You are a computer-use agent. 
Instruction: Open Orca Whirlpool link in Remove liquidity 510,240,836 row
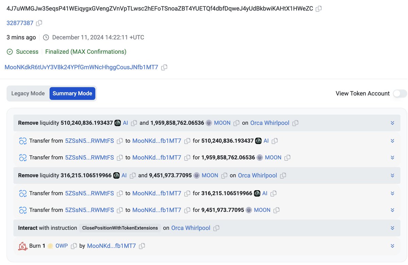270,123
